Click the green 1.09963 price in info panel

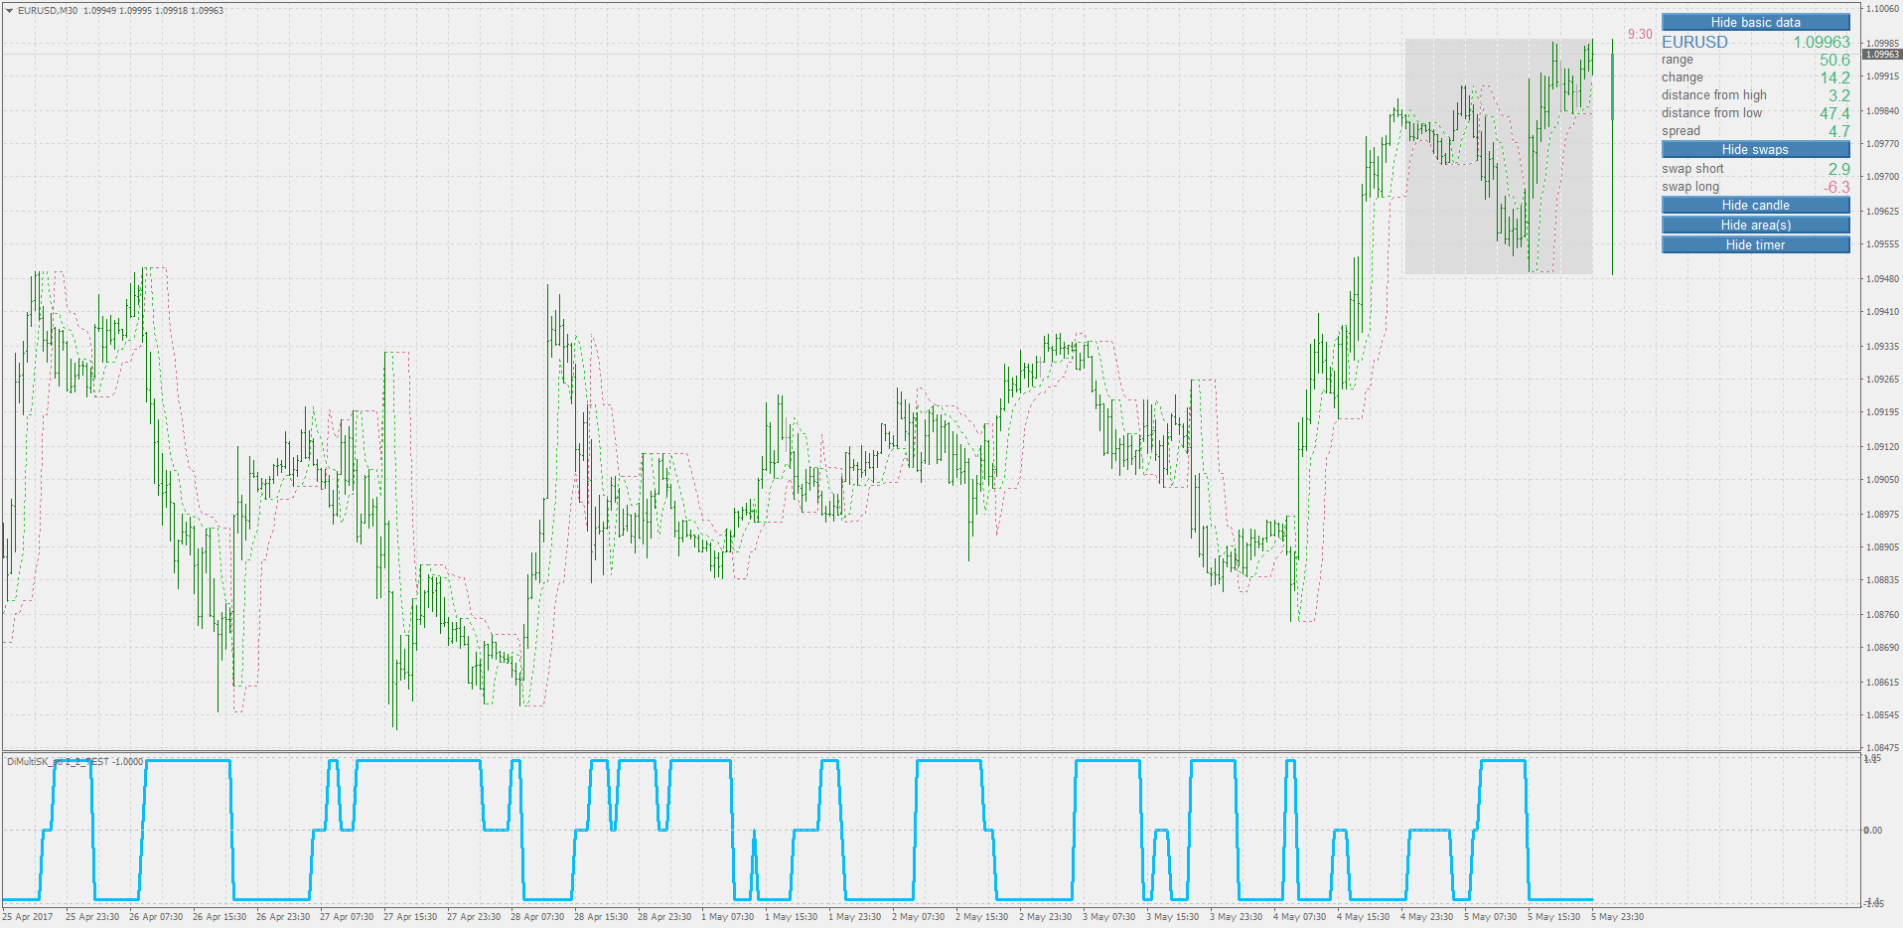(x=1822, y=42)
